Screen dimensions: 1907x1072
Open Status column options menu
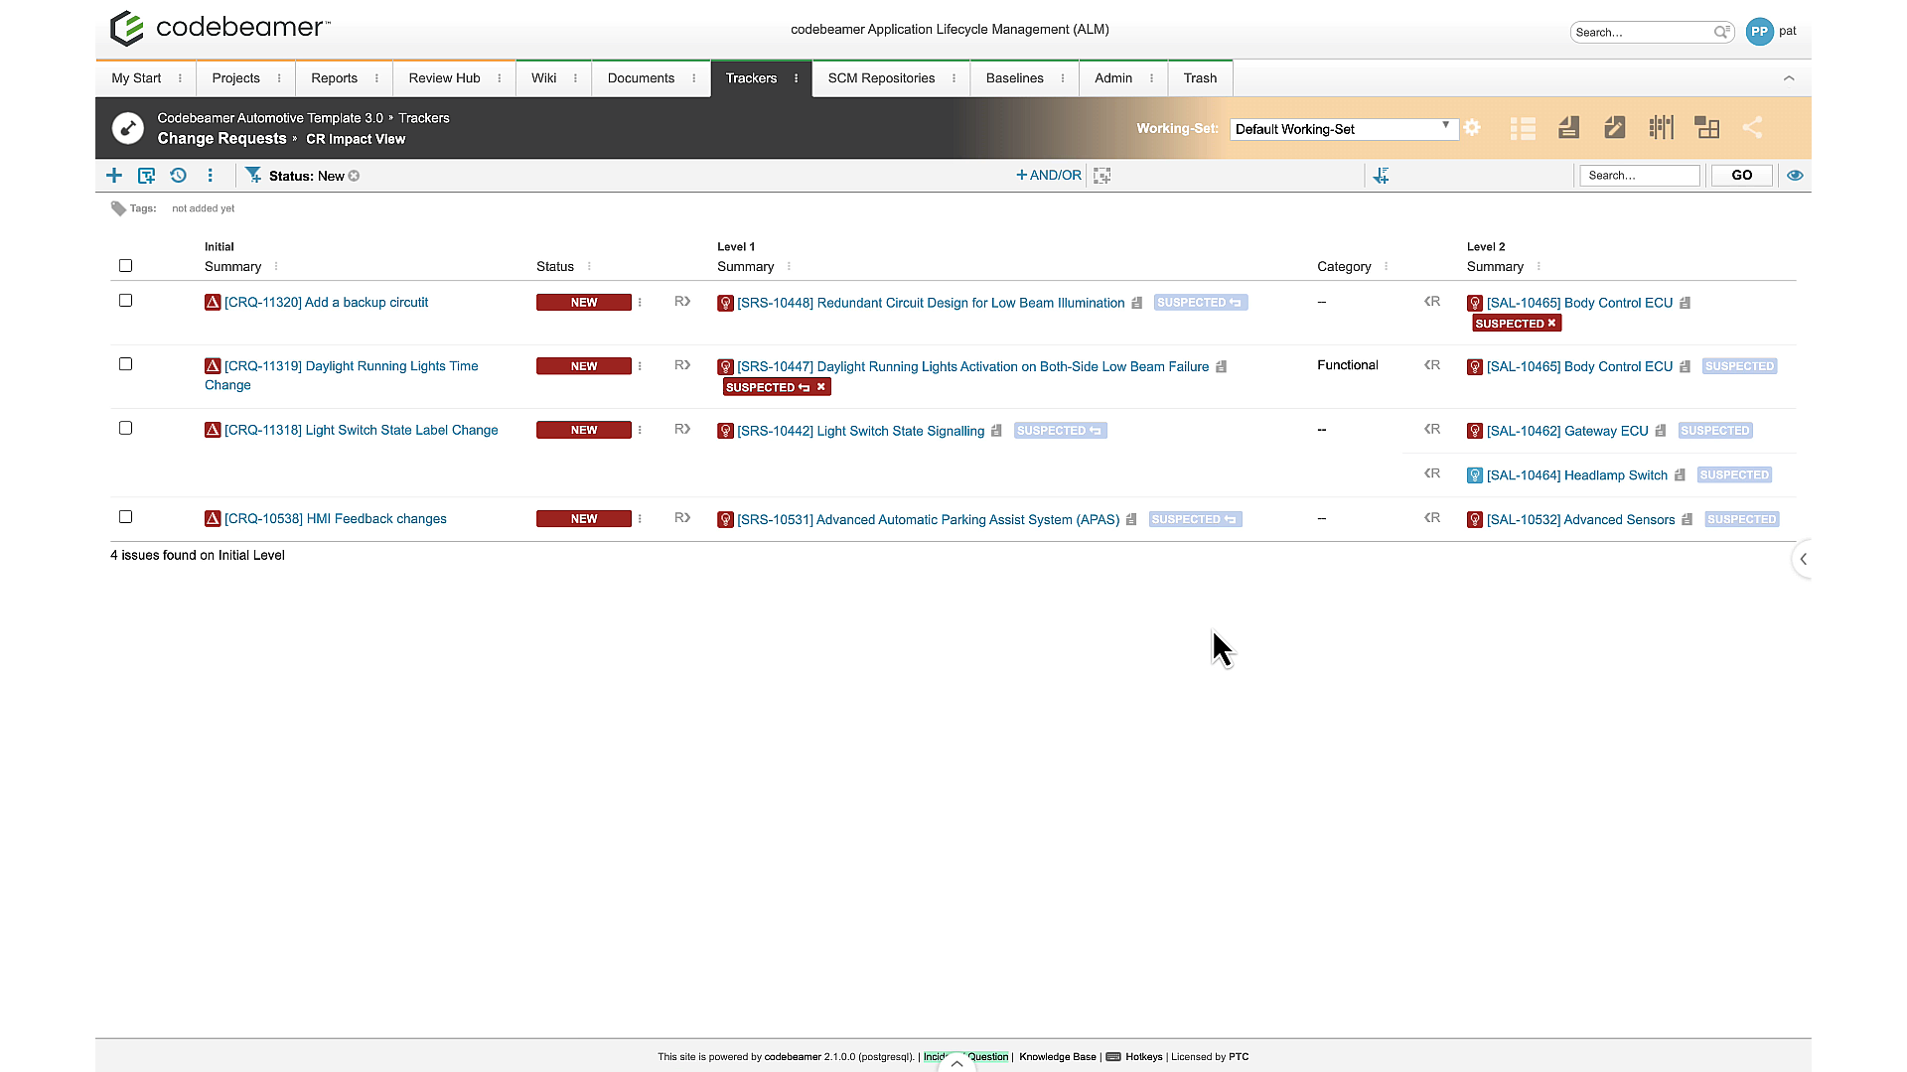tap(589, 267)
